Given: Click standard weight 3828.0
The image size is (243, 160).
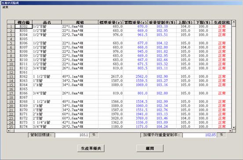Looking at the screenshot, I should tap(111, 118).
